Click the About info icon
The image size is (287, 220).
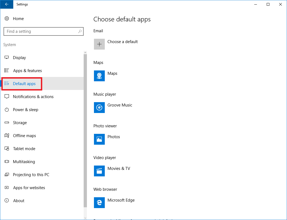[x=7, y=200]
